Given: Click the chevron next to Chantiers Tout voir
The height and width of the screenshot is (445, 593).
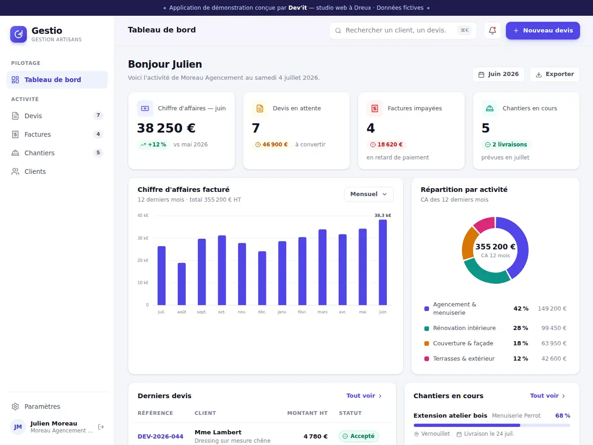Looking at the screenshot, I should click(563, 396).
